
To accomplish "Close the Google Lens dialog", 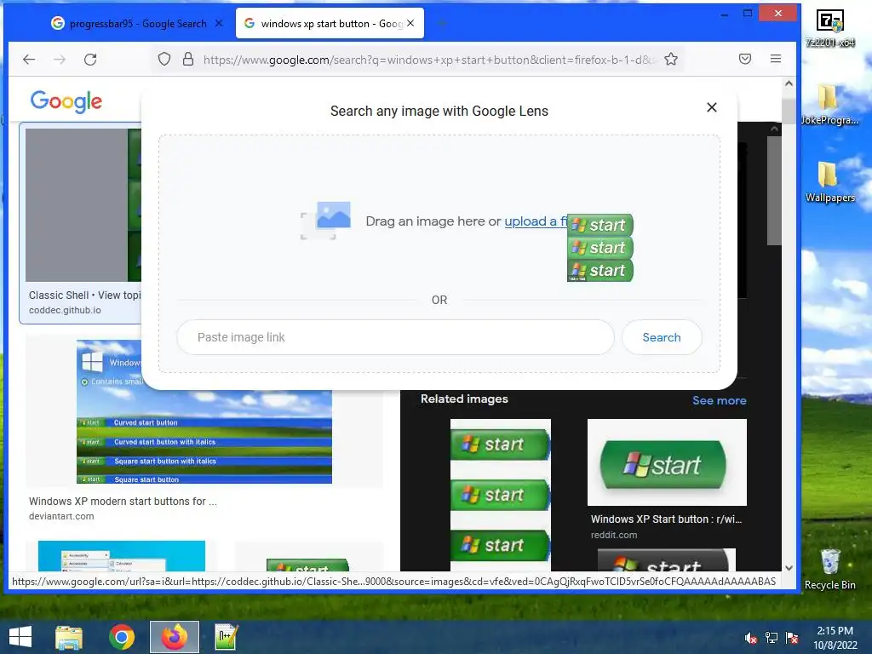I will click(x=711, y=107).
